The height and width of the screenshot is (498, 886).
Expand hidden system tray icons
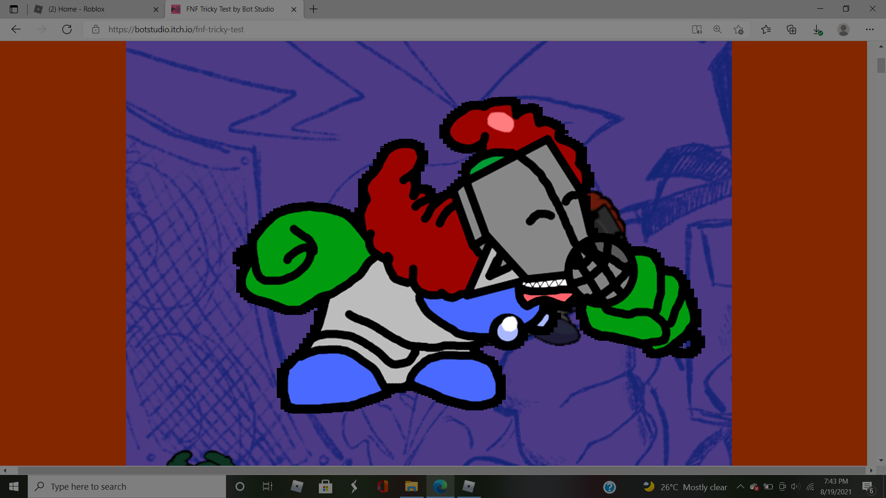[x=740, y=487]
